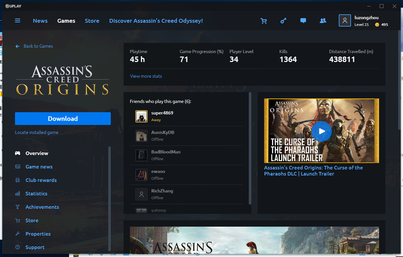Open the chat messages icon
403x257 pixels.
(x=303, y=21)
